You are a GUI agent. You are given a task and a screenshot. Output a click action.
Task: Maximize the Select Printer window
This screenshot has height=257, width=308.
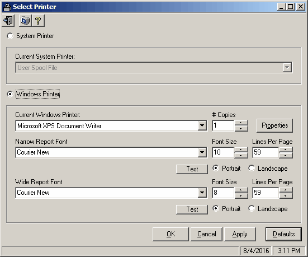pyautogui.click(x=290, y=7)
